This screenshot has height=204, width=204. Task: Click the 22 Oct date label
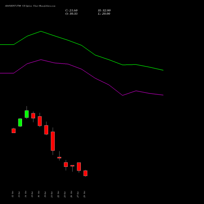tap(58, 194)
